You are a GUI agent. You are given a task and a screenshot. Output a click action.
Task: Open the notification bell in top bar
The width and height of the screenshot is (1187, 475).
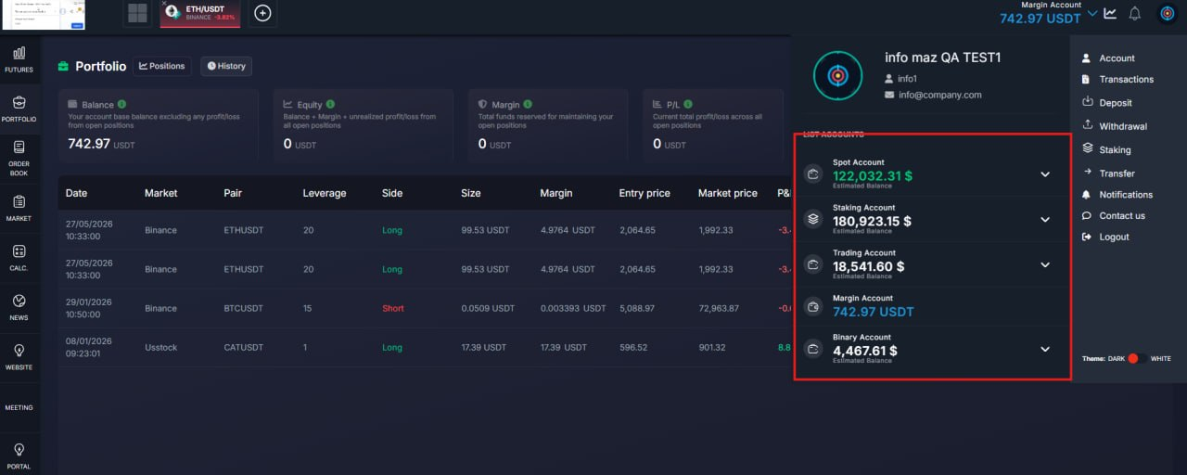pyautogui.click(x=1135, y=13)
